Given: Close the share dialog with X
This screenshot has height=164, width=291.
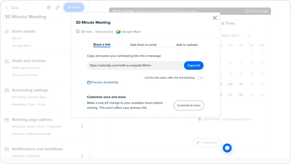Looking at the screenshot, I should coord(215,18).
